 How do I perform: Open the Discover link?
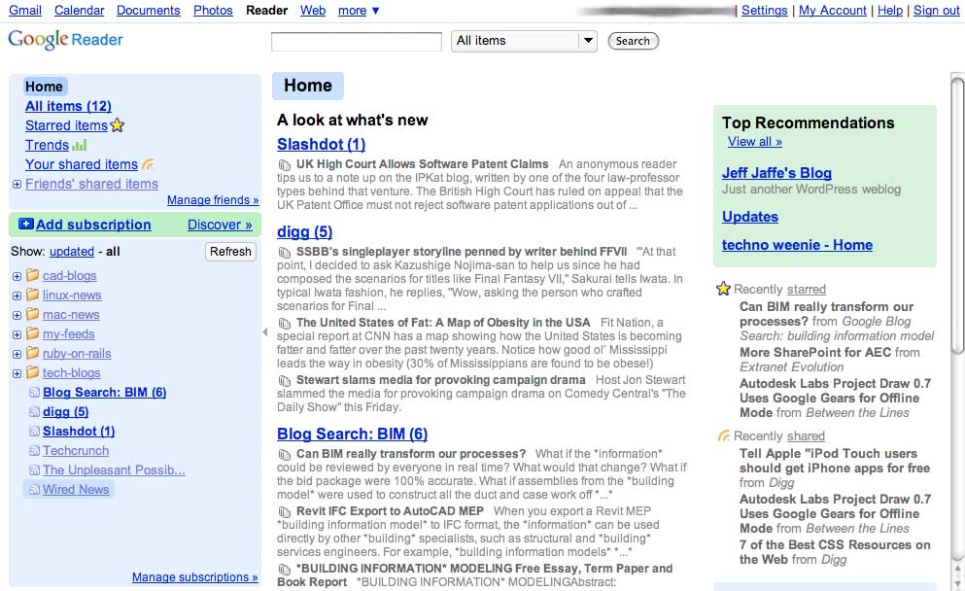[x=220, y=225]
